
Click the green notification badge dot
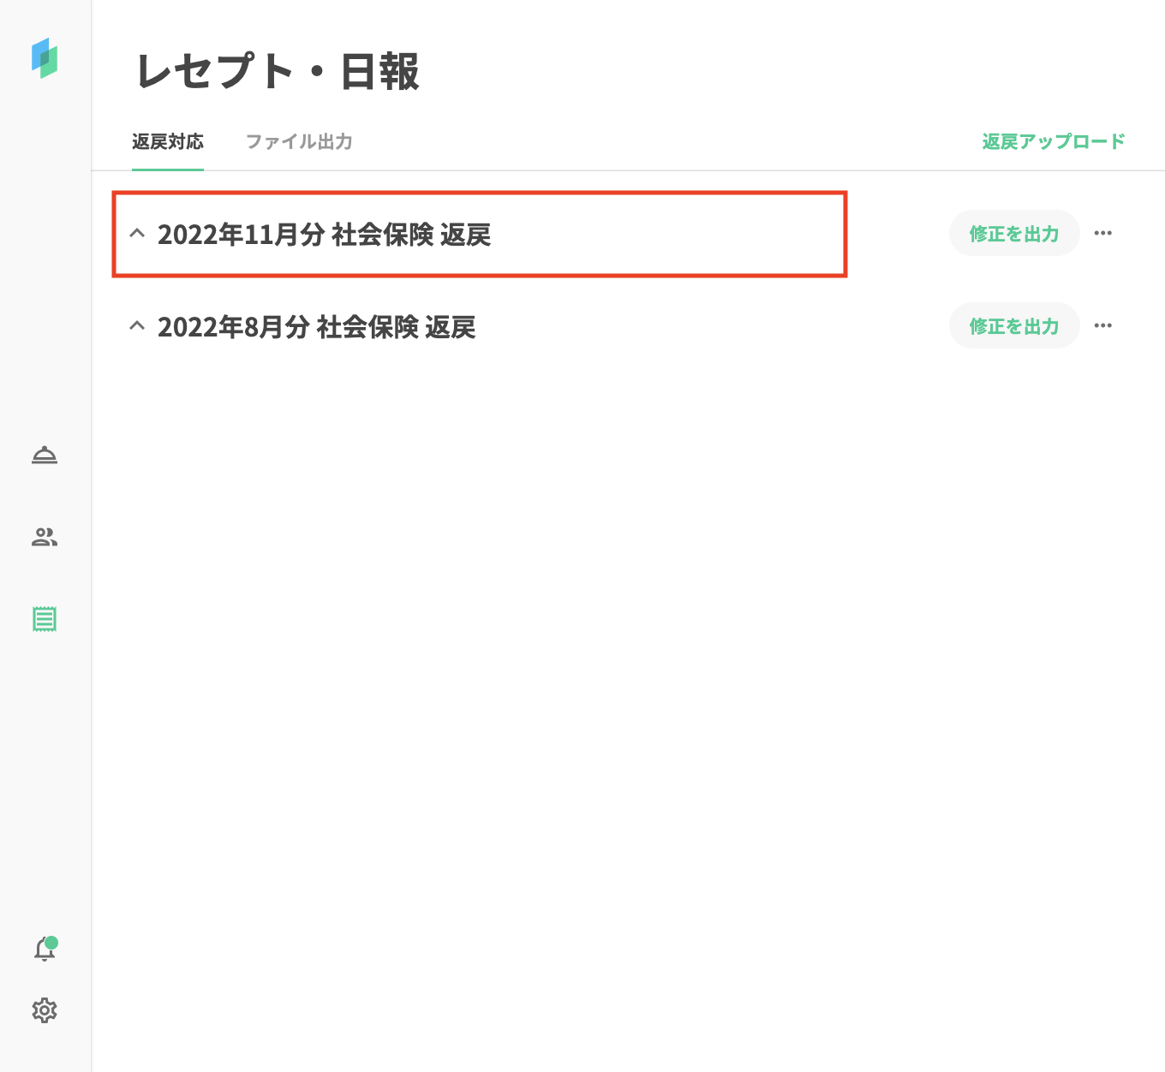(51, 943)
